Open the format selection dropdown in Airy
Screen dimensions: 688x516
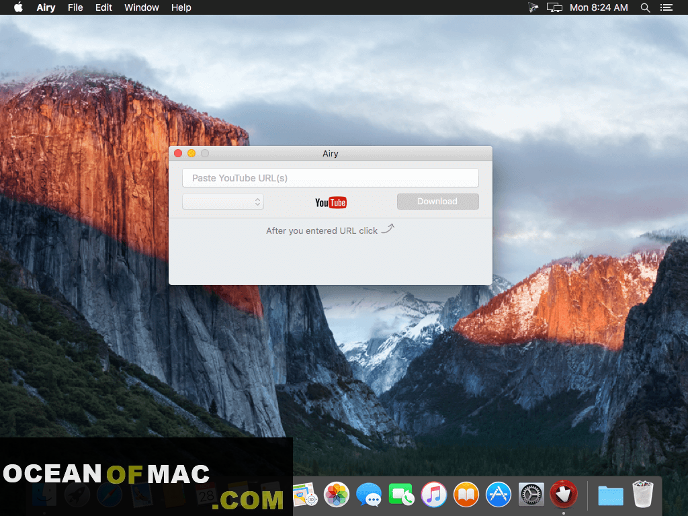223,202
